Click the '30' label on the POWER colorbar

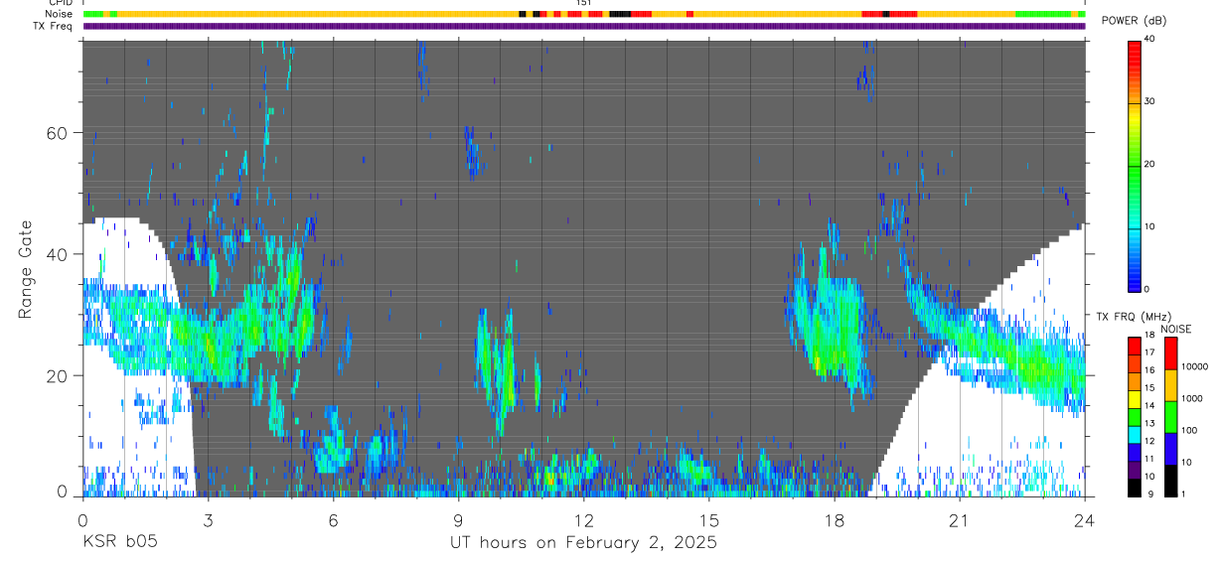pyautogui.click(x=1151, y=101)
